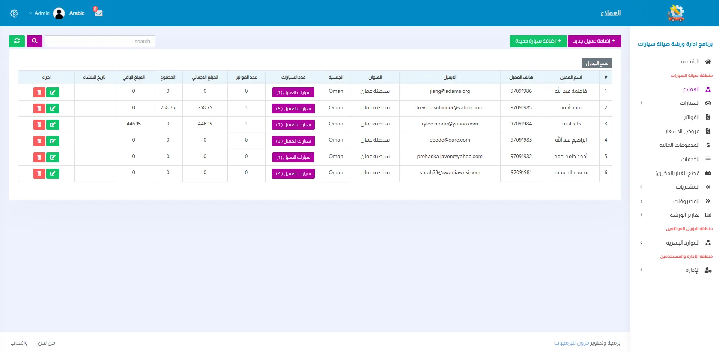This screenshot has height=352, width=719.
Task: Open الفواتير in the sidebar
Action: click(691, 117)
